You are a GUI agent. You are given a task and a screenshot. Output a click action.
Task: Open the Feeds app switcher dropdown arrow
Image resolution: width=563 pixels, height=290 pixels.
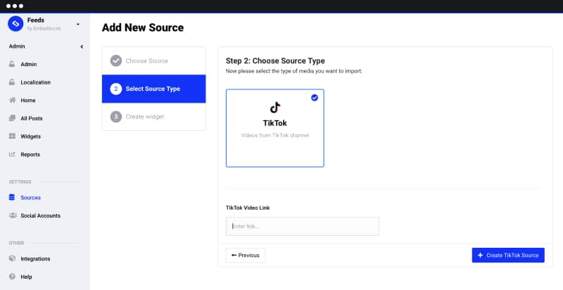point(78,25)
